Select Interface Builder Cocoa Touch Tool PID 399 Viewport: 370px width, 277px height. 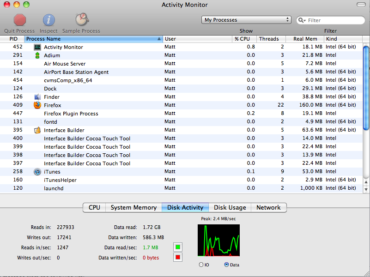[x=181, y=147]
